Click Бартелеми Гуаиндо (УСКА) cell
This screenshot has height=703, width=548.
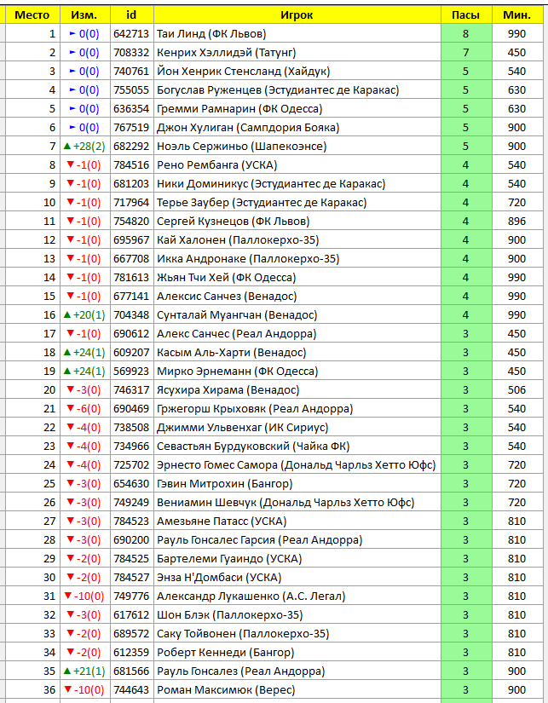click(297, 559)
